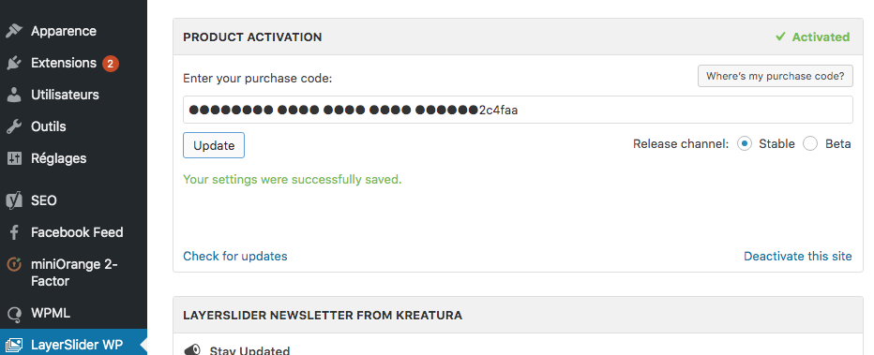Click the Deactivate this site link
The height and width of the screenshot is (355, 874).
798,256
